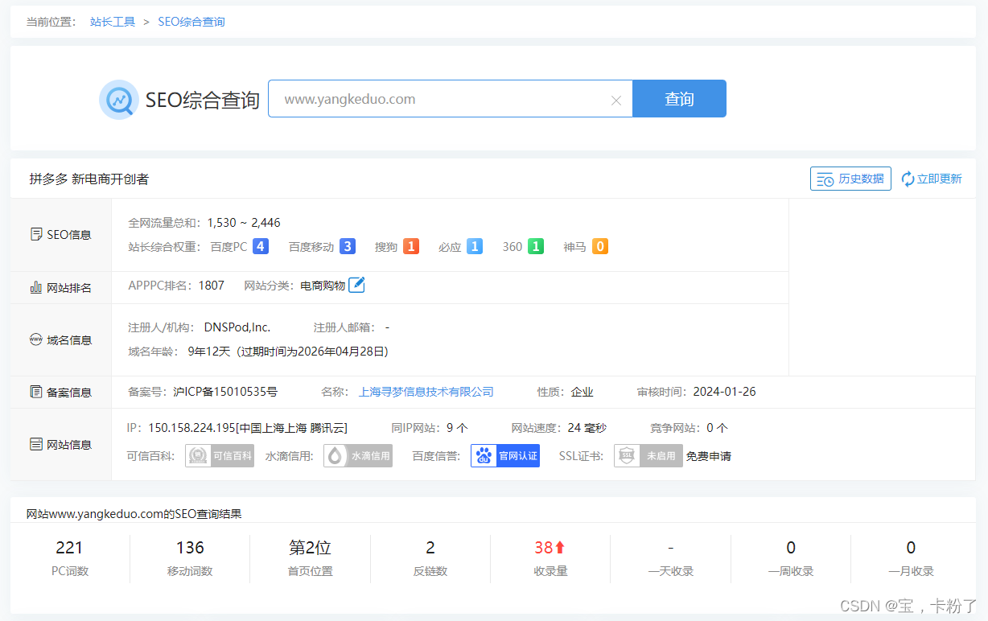Click the 域名信息 www globe icon
This screenshot has height=621, width=988.
(x=36, y=339)
